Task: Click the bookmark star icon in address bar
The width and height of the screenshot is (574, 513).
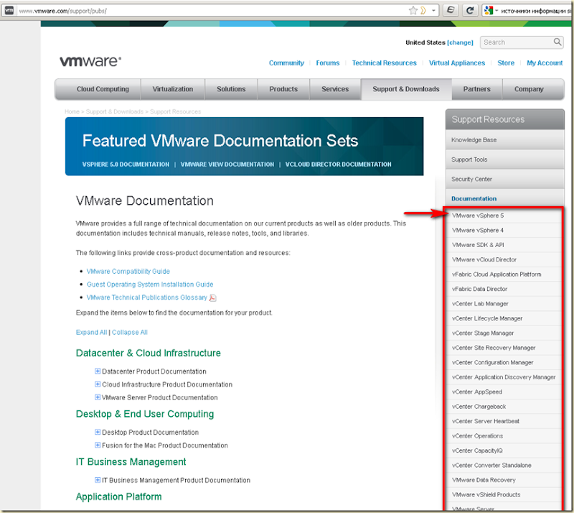Action: (x=413, y=10)
